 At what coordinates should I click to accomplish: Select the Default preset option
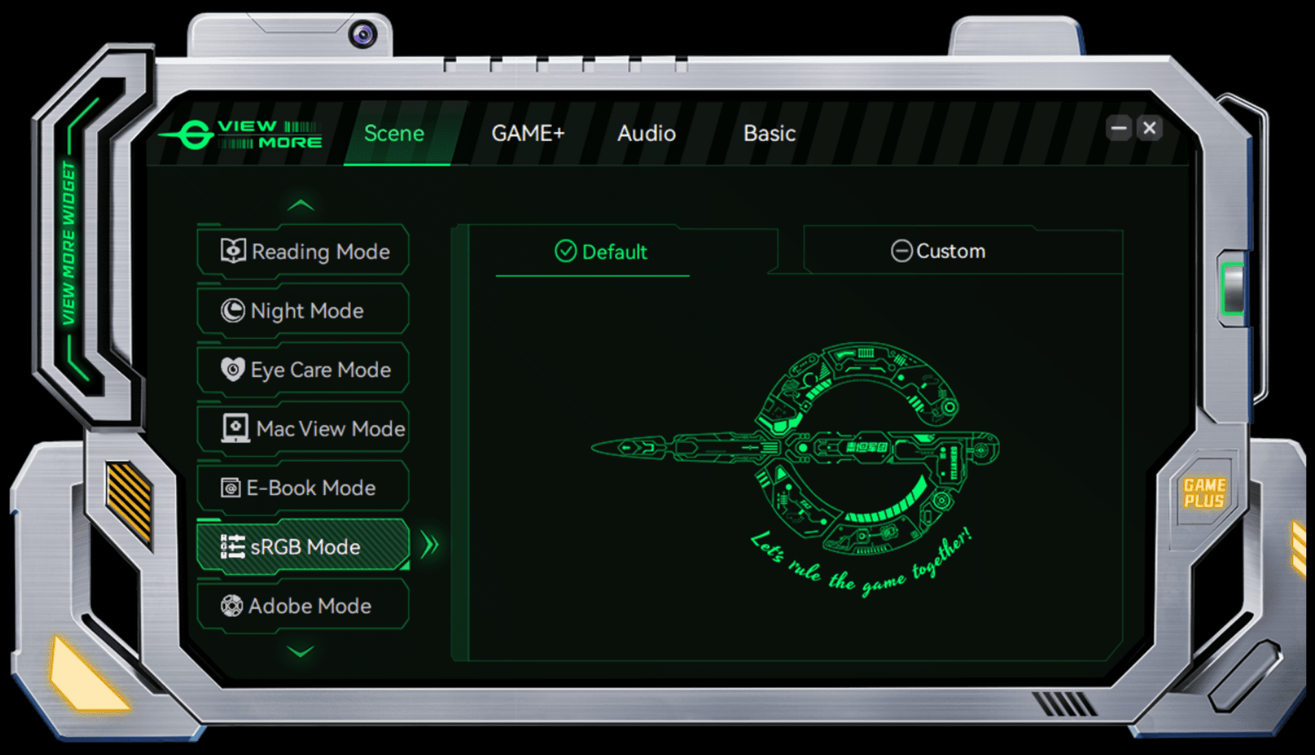pos(601,252)
